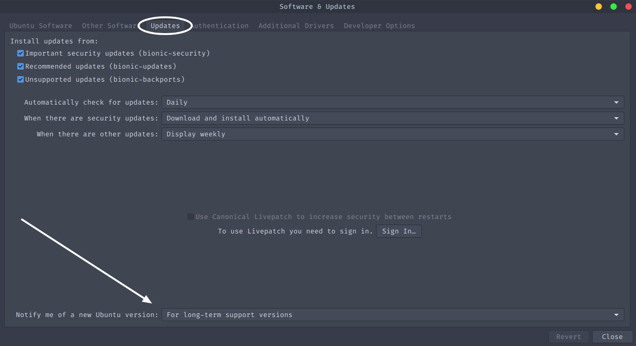Uncheck Important security updates (bionic-security)
Image resolution: width=636 pixels, height=346 pixels.
click(x=21, y=53)
